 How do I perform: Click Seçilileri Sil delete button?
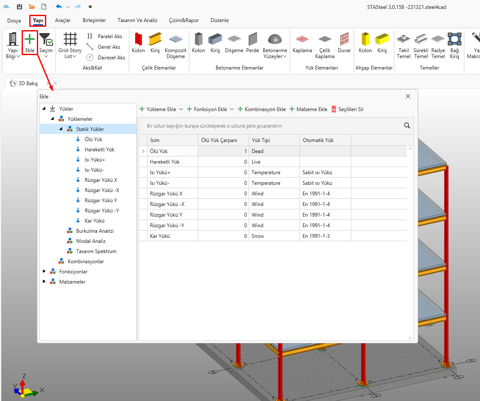pyautogui.click(x=347, y=109)
